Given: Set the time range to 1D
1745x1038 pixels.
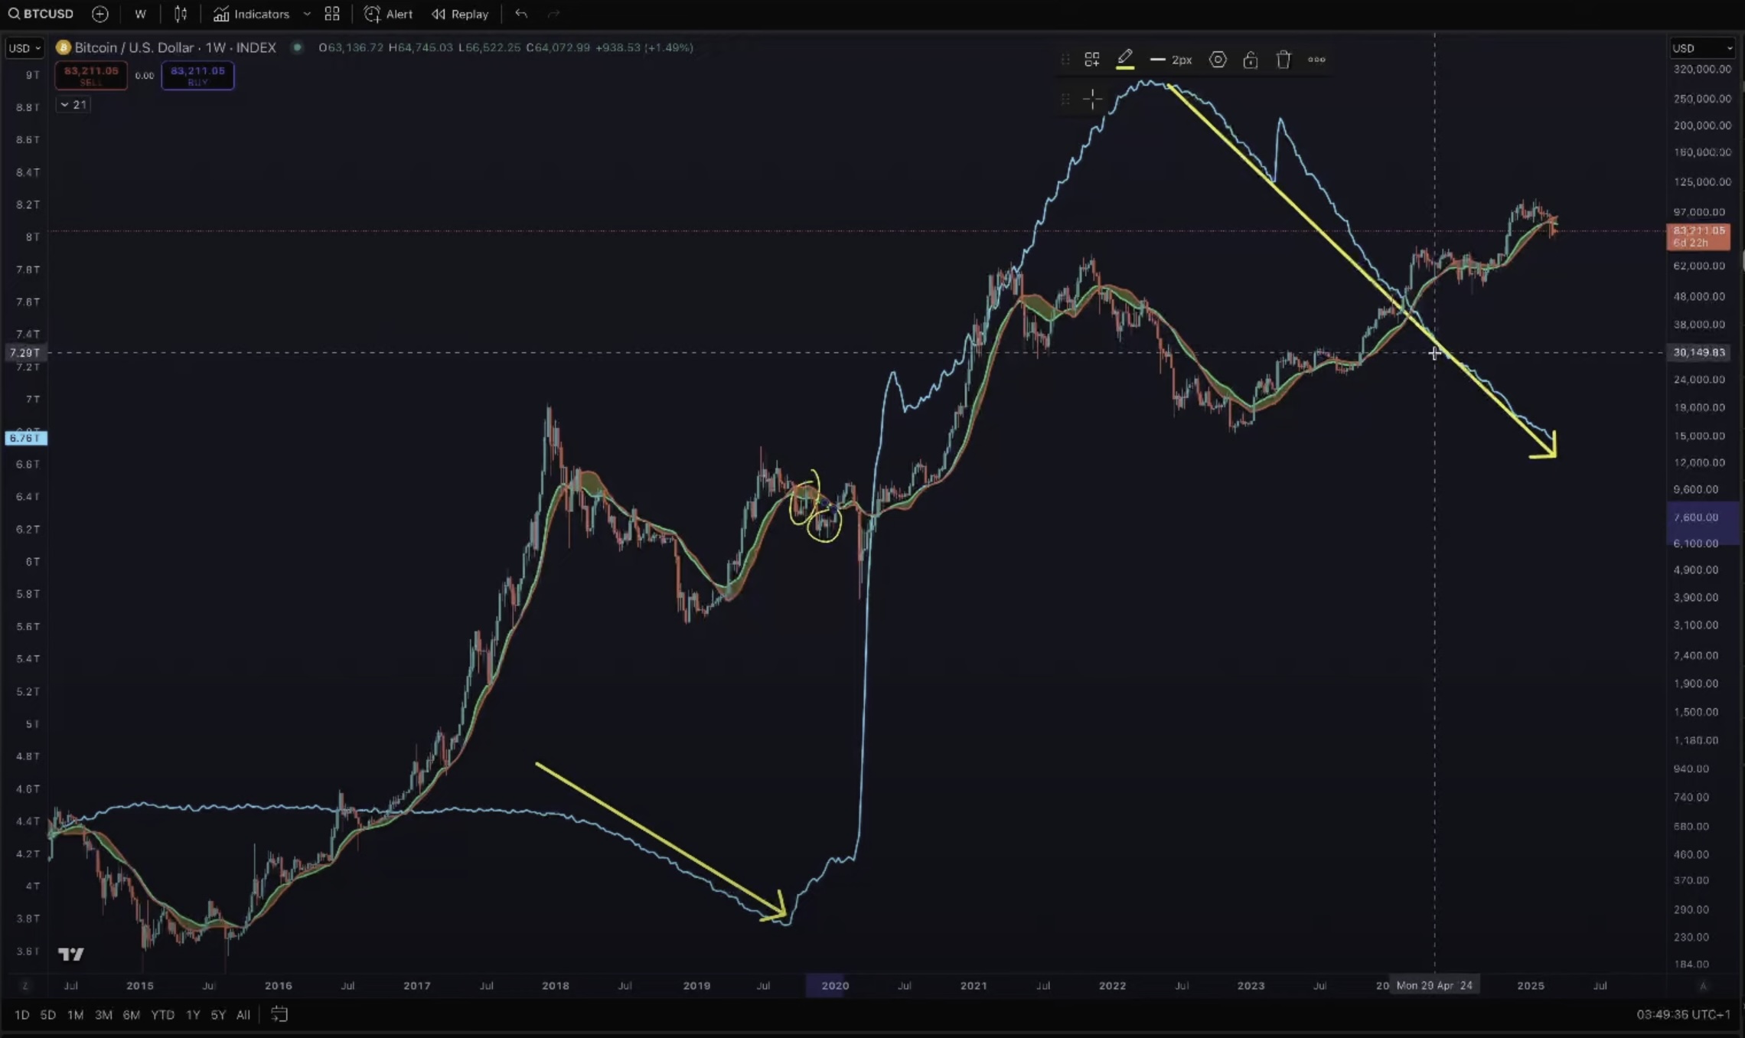Looking at the screenshot, I should pyautogui.click(x=22, y=1015).
